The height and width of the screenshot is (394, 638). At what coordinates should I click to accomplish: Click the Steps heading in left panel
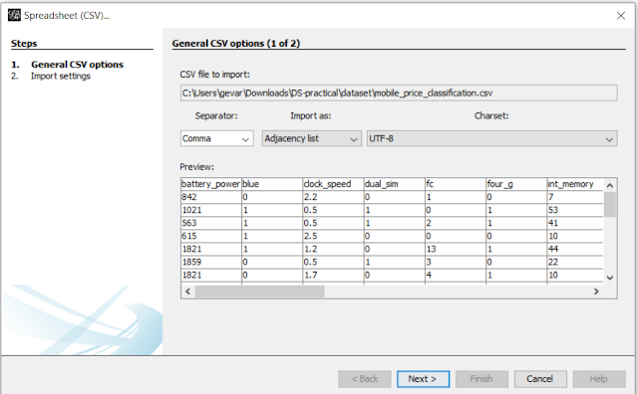[24, 44]
